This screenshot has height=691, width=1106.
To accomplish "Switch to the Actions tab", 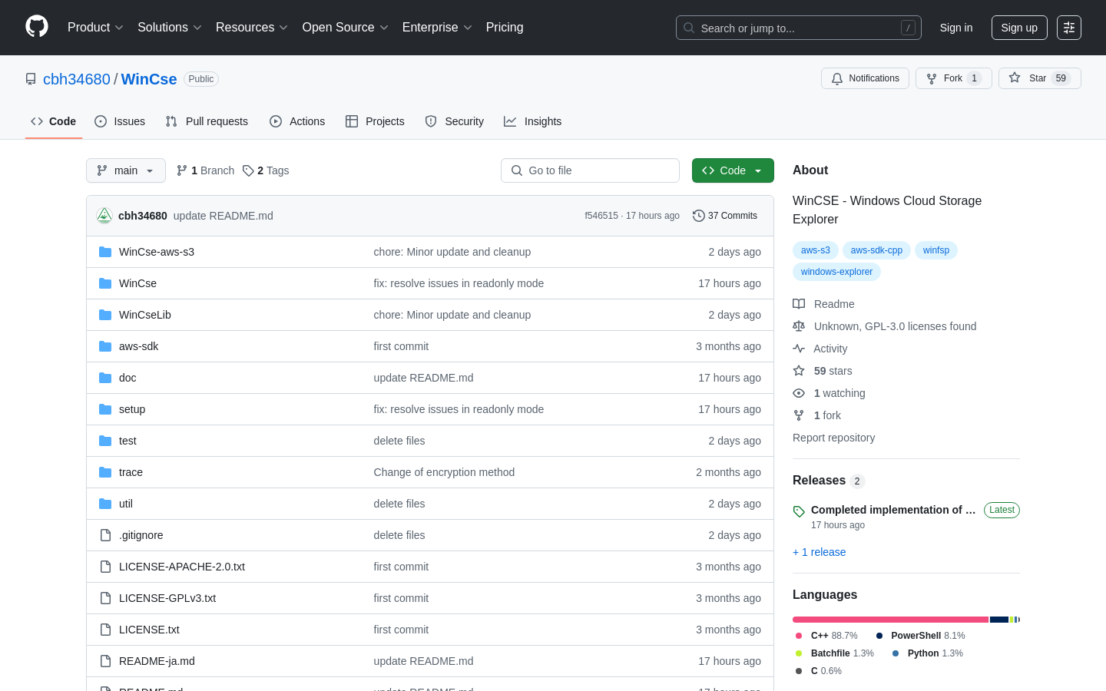I will pos(297,121).
